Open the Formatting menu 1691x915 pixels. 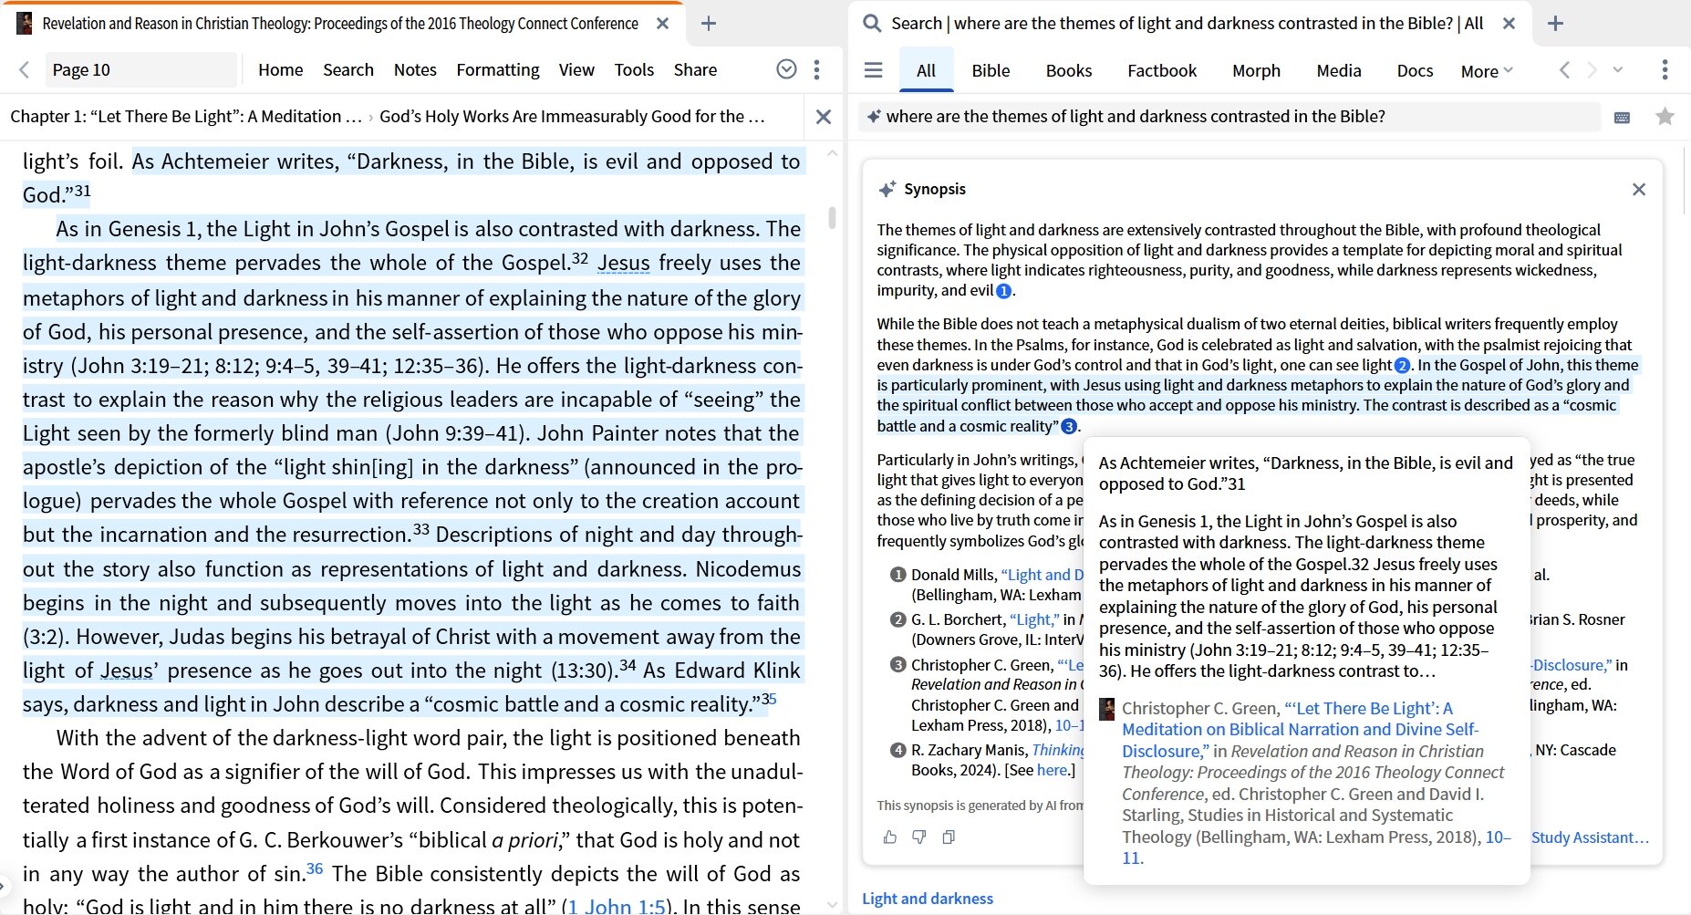[498, 69]
